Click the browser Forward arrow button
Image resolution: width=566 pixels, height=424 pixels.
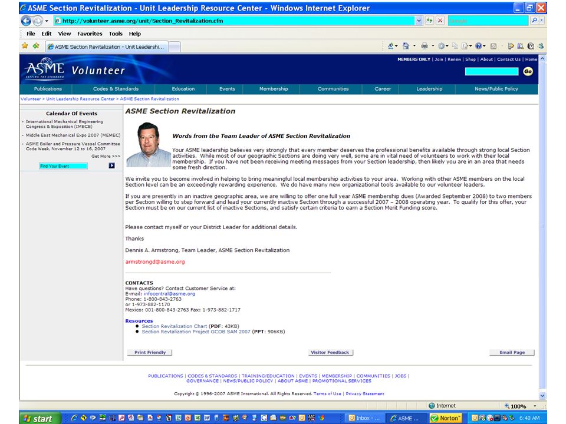pyautogui.click(x=38, y=21)
